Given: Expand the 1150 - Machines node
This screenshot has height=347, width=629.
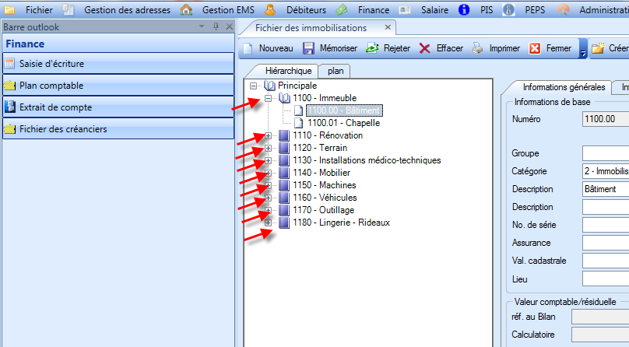Looking at the screenshot, I should tap(268, 185).
